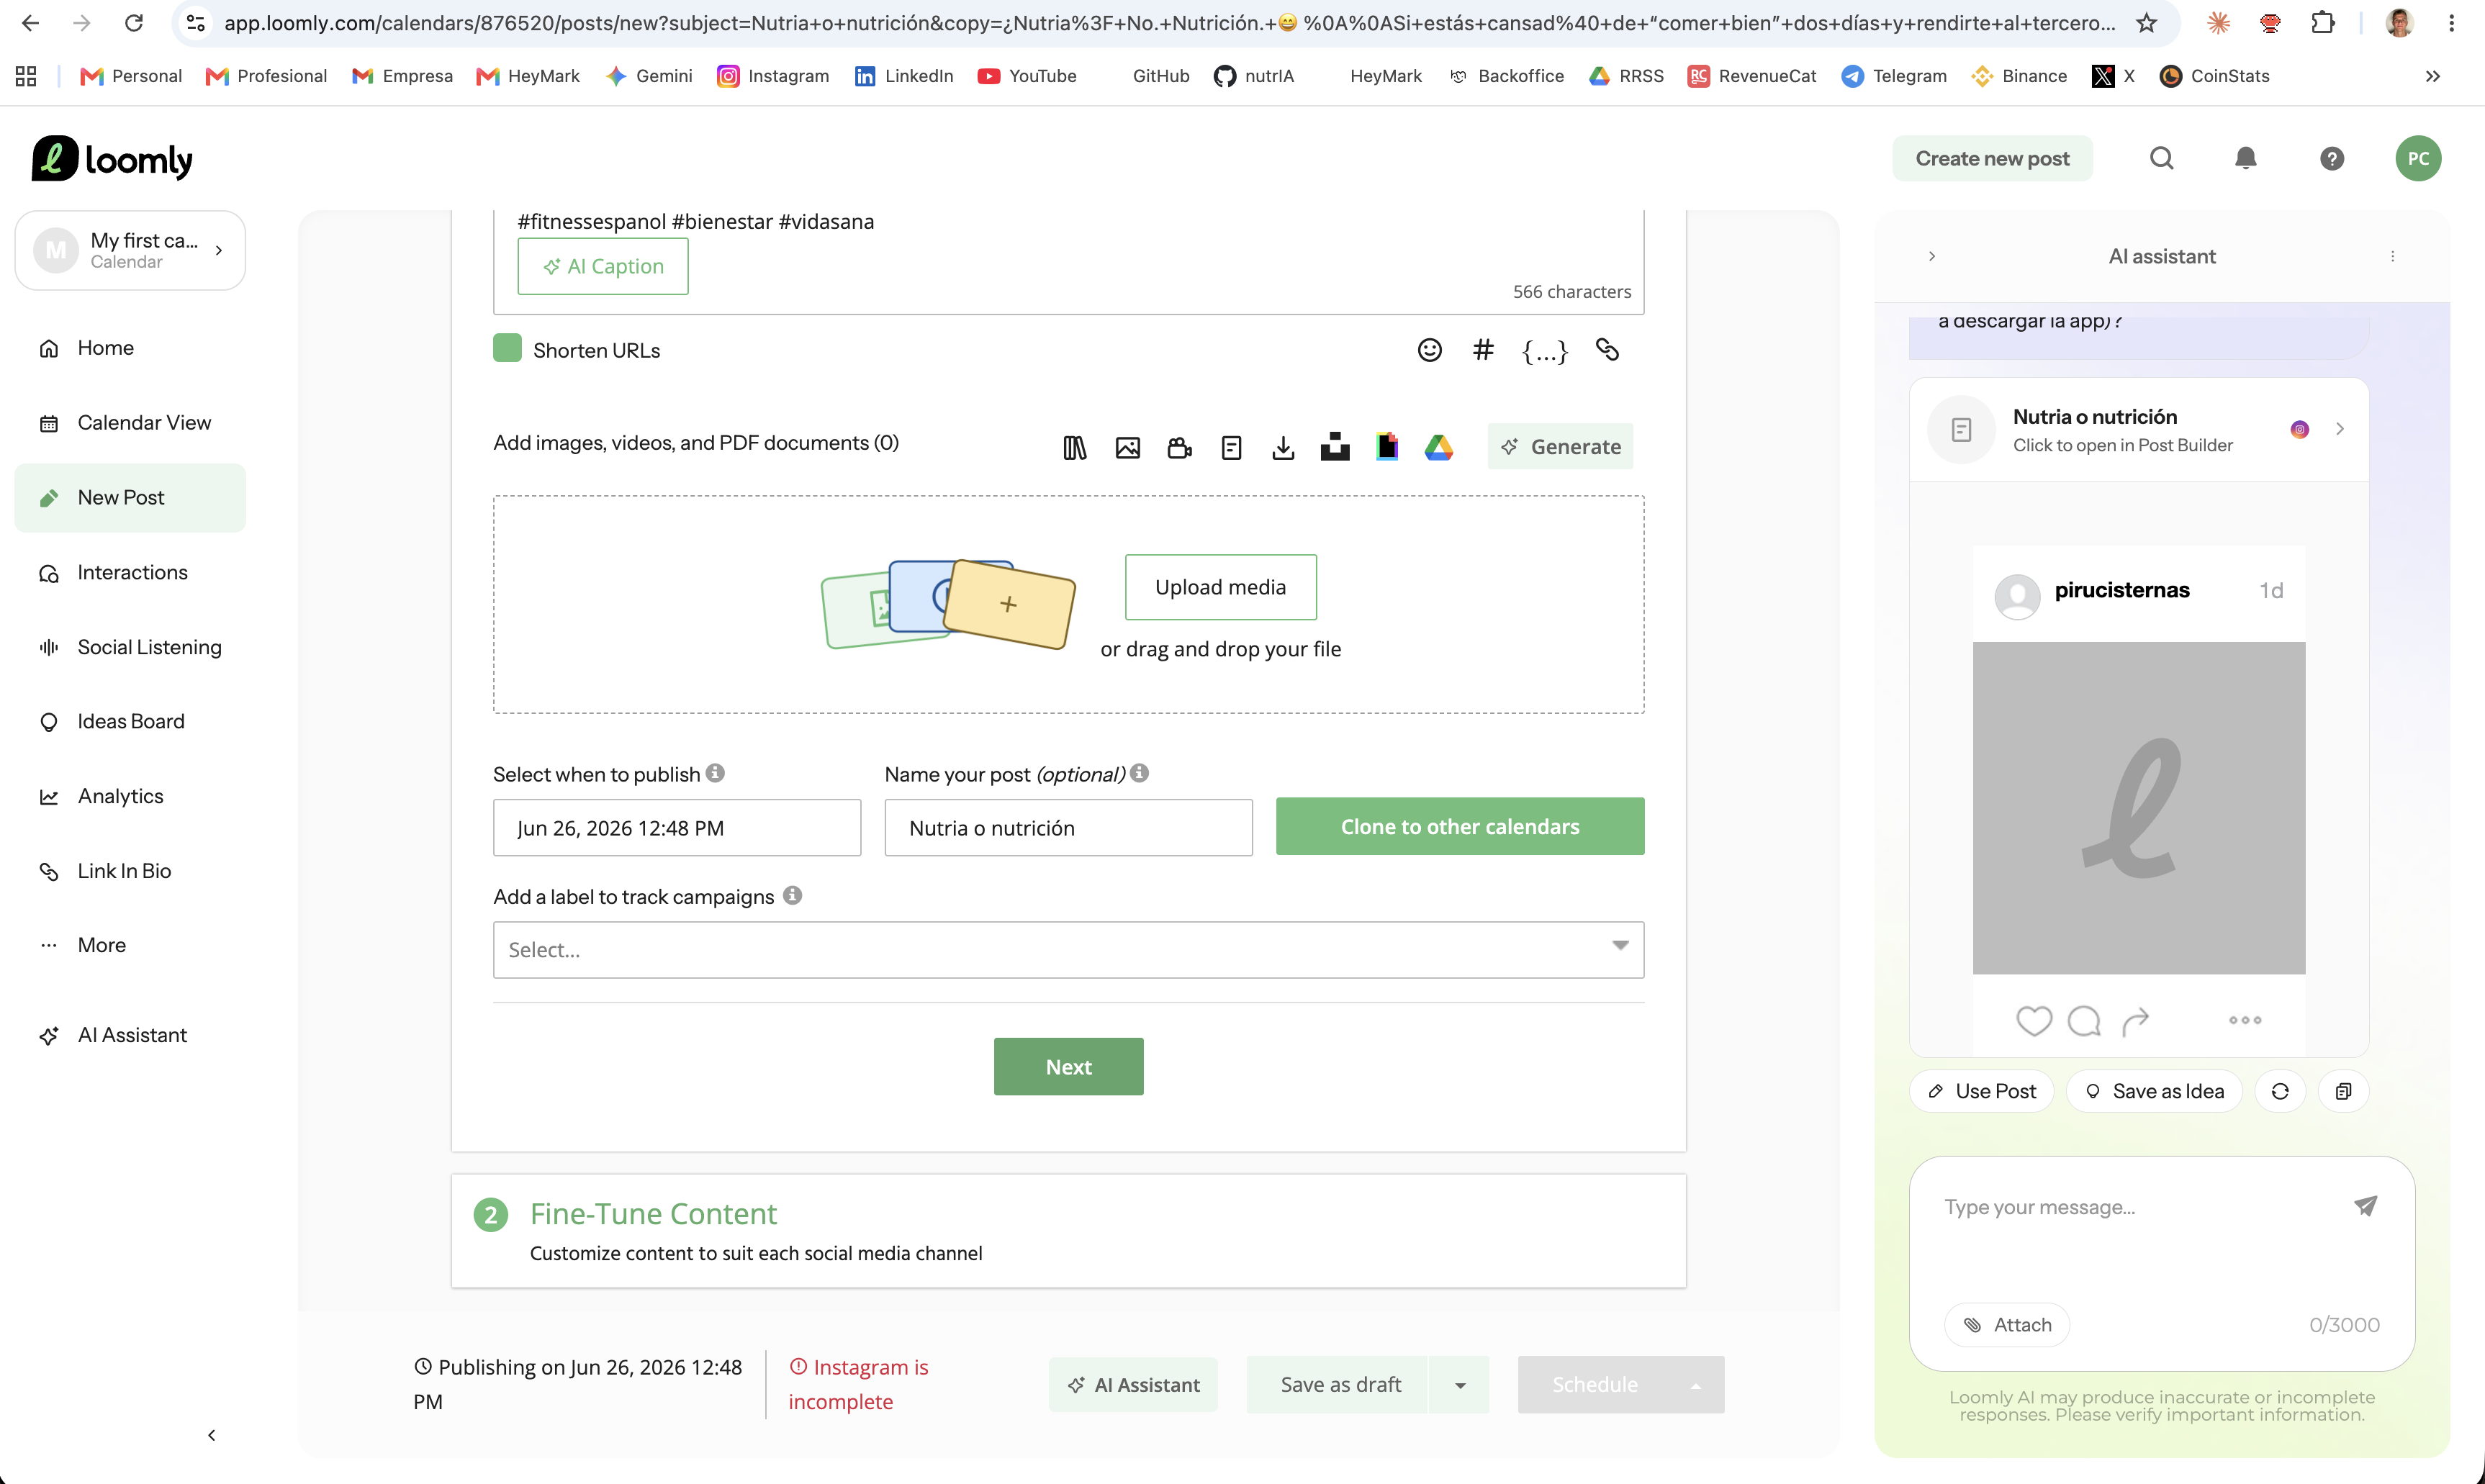Open Ideas Board from the sidebar

pyautogui.click(x=130, y=722)
